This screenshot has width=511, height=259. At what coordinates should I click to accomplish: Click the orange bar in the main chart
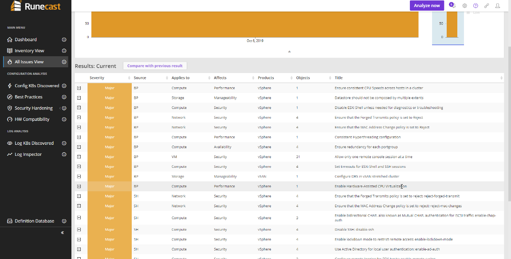[x=255, y=24]
